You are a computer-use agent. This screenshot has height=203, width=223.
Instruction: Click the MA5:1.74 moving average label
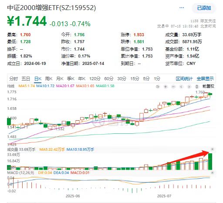(27, 86)
